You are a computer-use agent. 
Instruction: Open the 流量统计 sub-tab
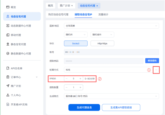pos(103,14)
